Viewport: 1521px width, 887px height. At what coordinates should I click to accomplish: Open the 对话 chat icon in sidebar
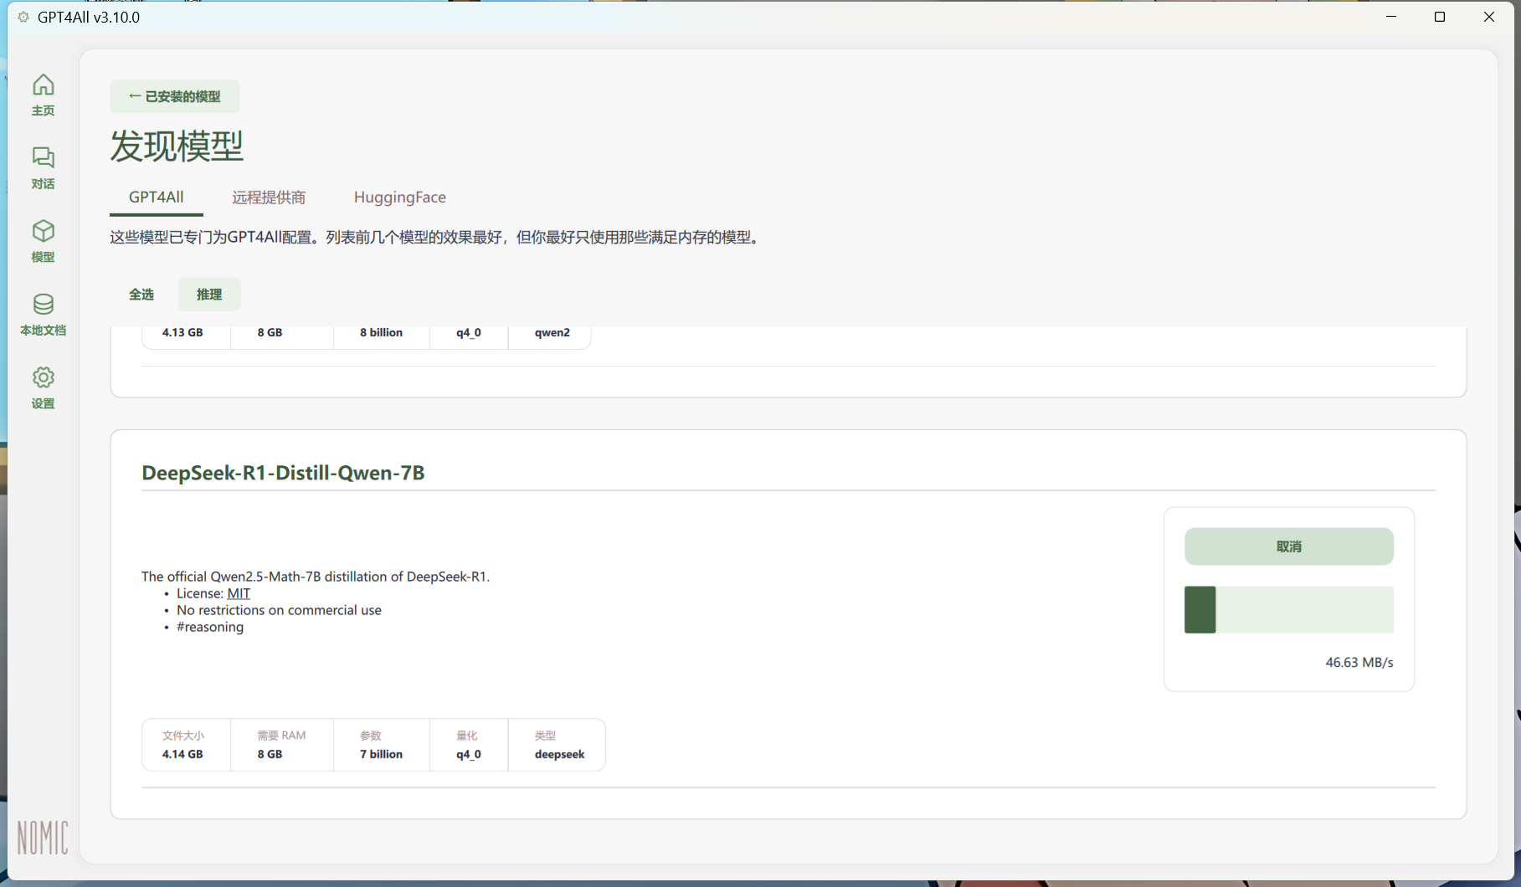[43, 168]
